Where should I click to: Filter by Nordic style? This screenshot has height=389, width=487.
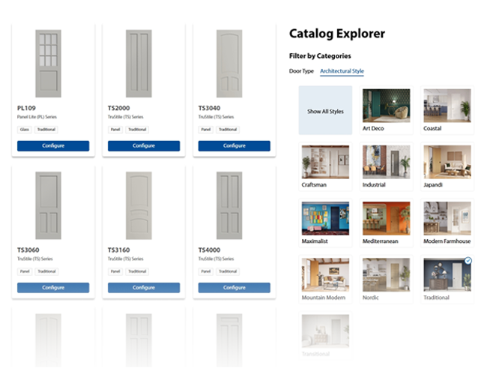click(x=387, y=280)
